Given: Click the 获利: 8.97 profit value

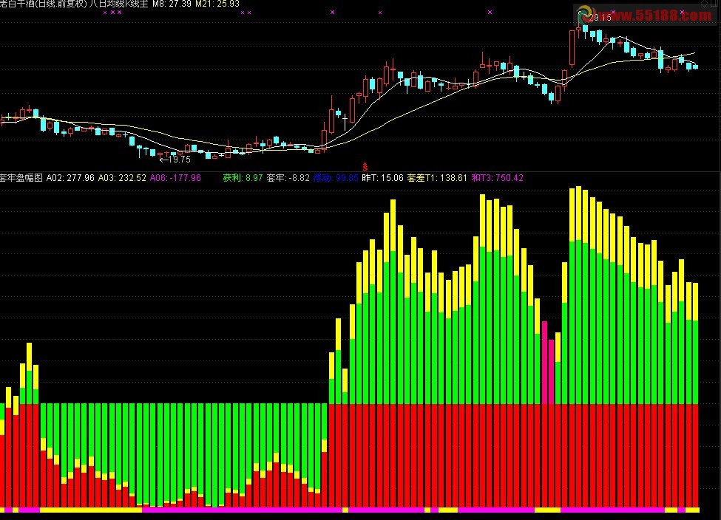Looking at the screenshot, I should (243, 178).
